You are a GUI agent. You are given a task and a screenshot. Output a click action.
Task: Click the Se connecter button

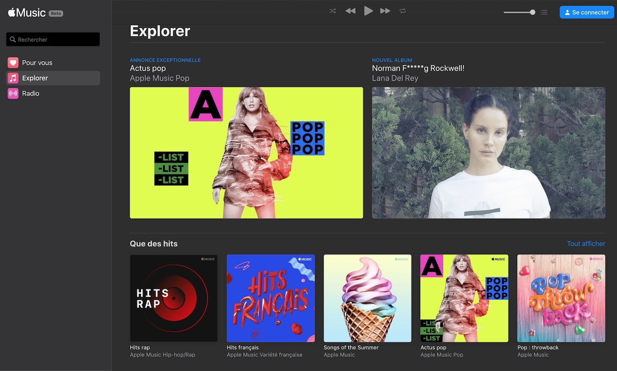point(587,12)
